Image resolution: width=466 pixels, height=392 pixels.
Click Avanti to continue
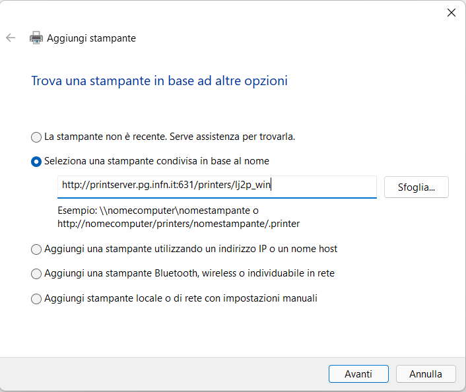(x=358, y=374)
